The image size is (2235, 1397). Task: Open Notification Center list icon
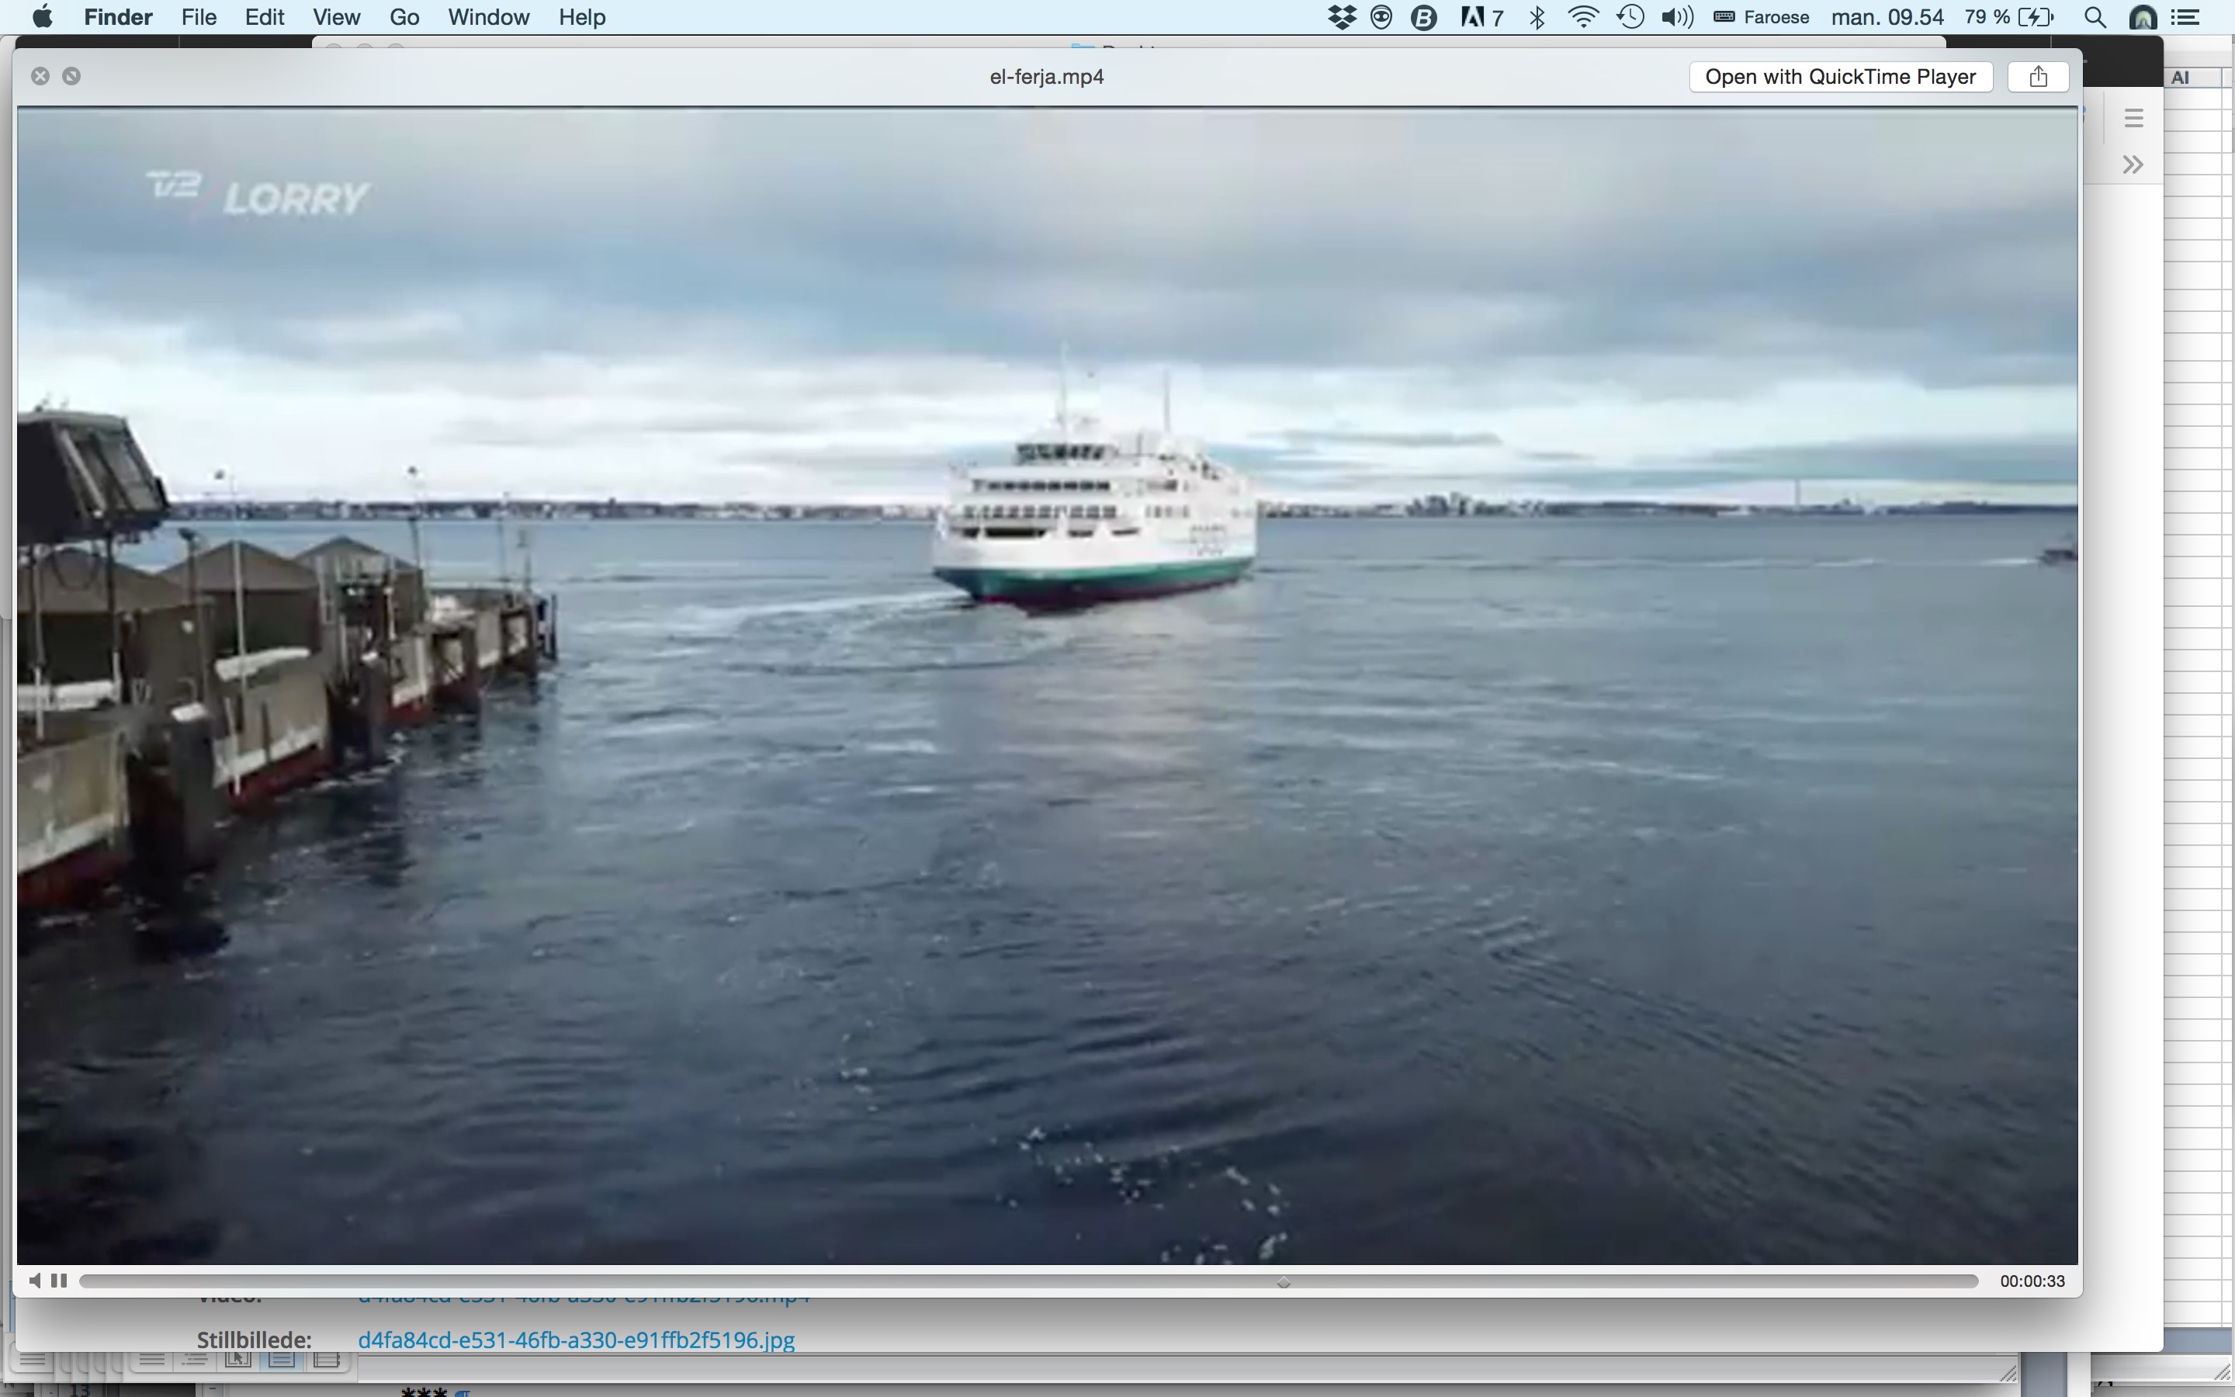click(2185, 18)
